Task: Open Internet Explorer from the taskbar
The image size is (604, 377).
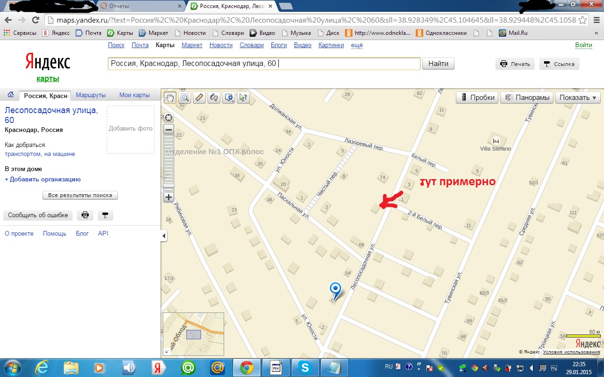Action: pyautogui.click(x=42, y=367)
